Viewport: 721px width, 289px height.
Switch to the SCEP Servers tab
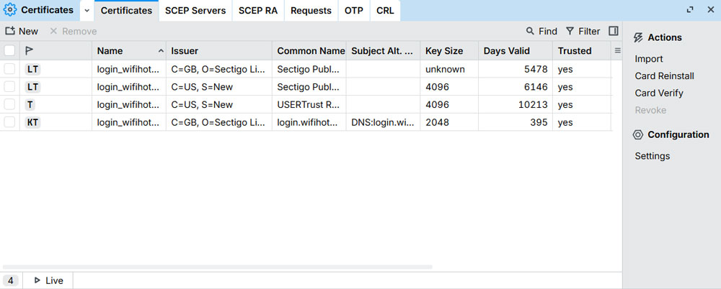(195, 11)
